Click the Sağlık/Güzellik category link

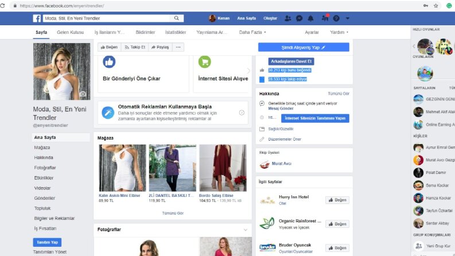pyautogui.click(x=281, y=129)
